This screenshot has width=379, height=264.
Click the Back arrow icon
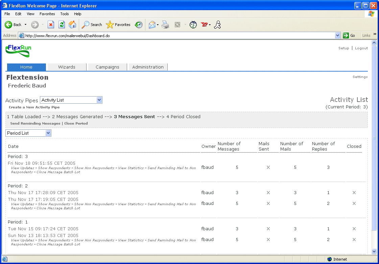coord(8,25)
